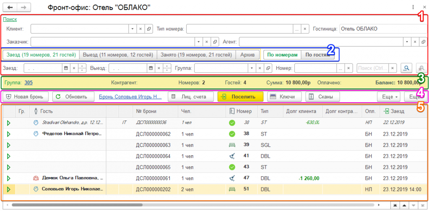Select the Занято (19 номеров, 21 гостей) filter
This screenshot has height=211, width=429.
[x=196, y=55]
